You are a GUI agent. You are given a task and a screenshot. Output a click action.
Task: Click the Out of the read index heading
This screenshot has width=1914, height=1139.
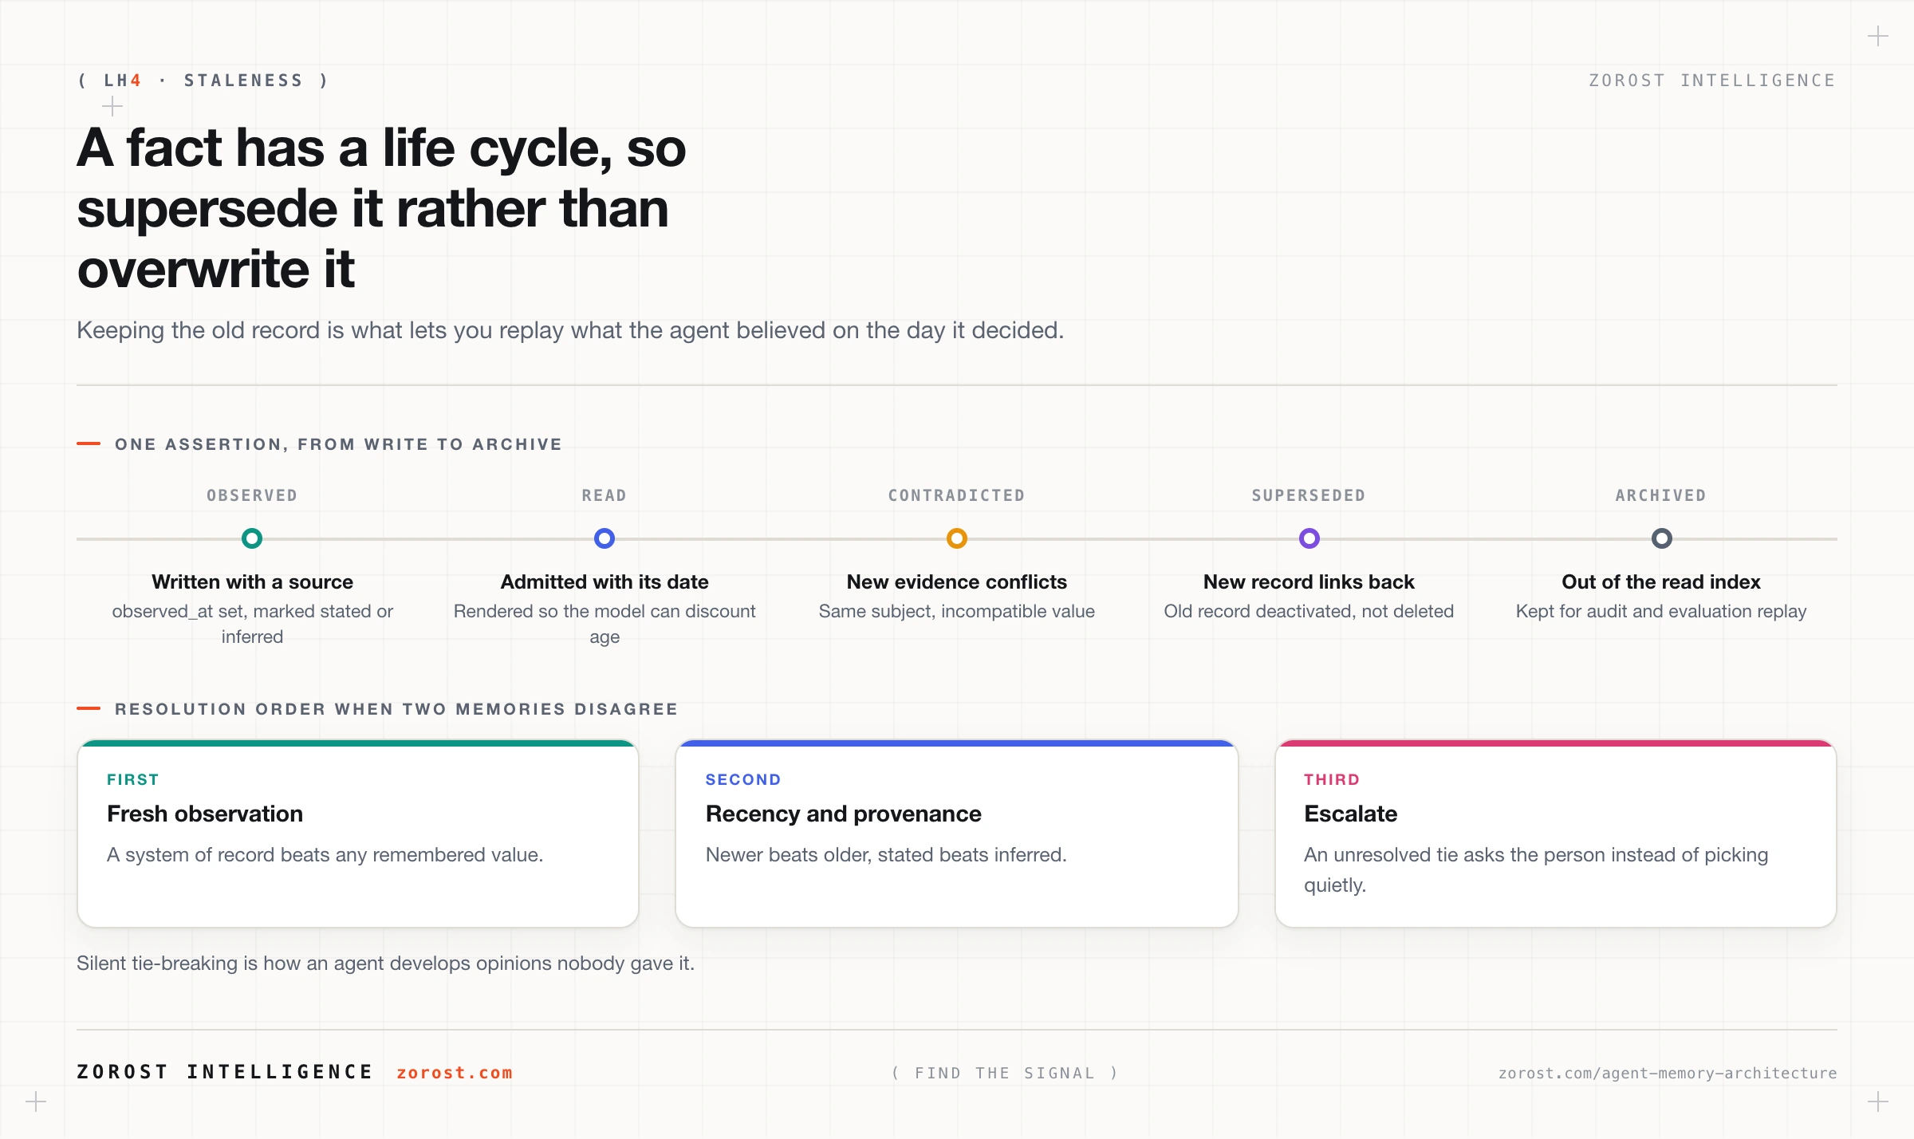[x=1661, y=581]
